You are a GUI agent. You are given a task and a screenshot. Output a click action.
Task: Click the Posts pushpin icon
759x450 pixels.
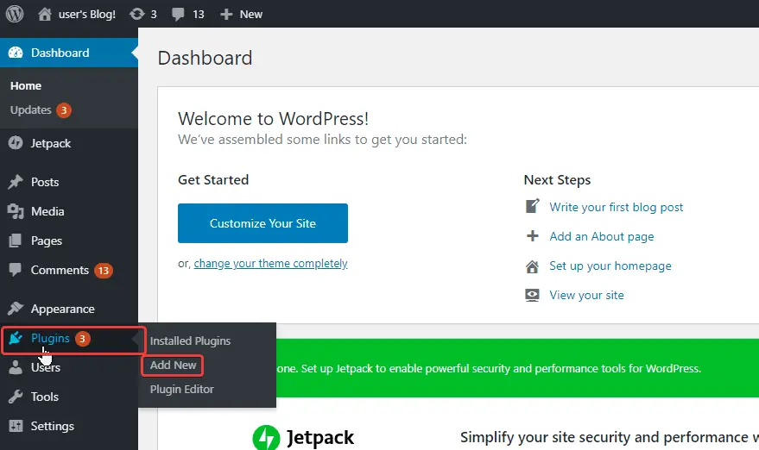click(x=16, y=182)
